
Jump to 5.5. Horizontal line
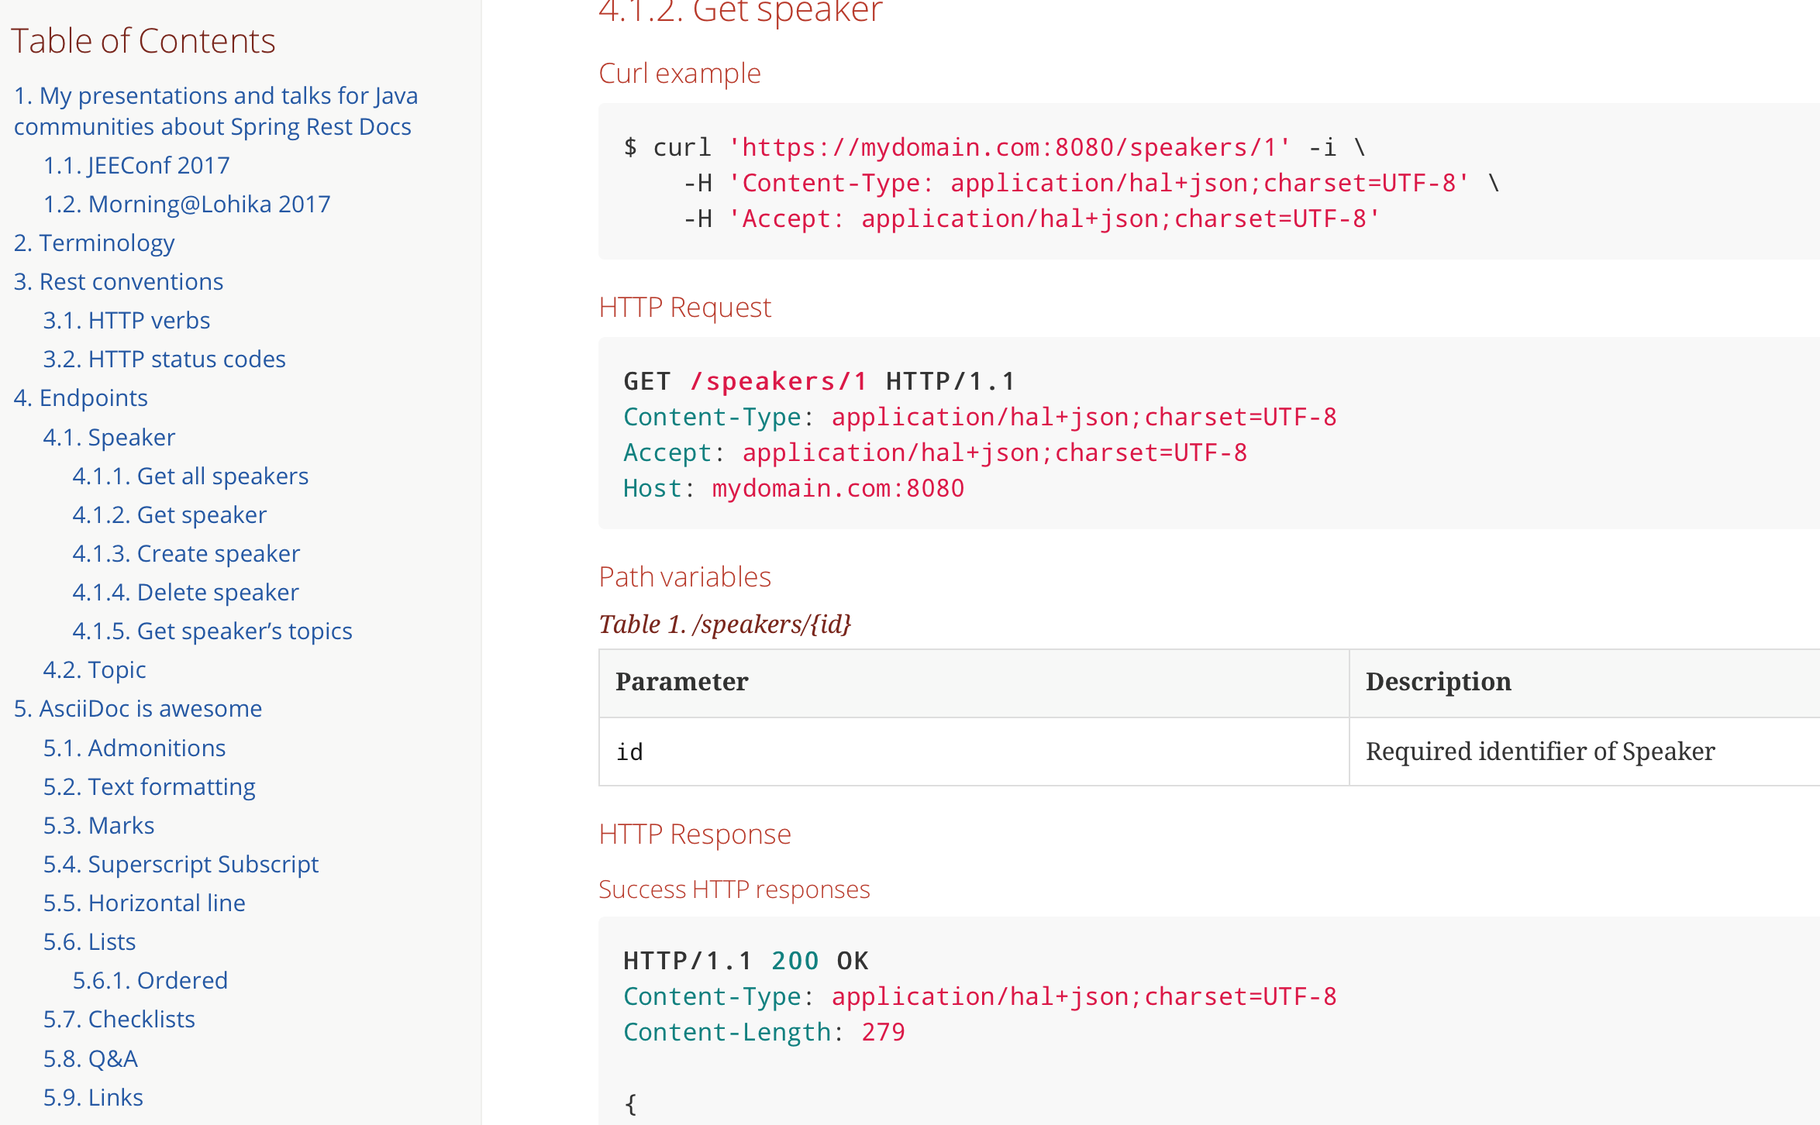(x=144, y=903)
